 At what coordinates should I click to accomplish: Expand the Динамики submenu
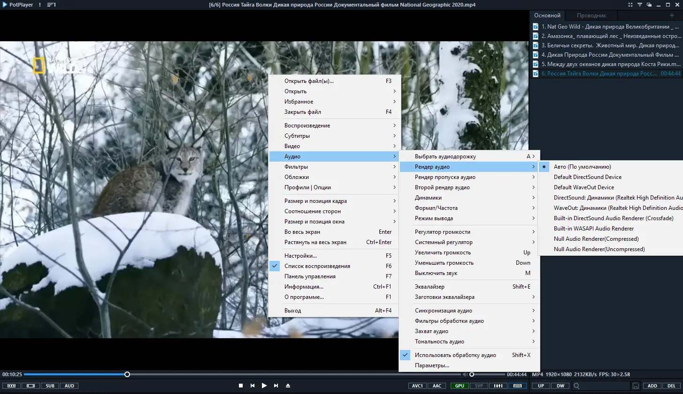(x=469, y=198)
